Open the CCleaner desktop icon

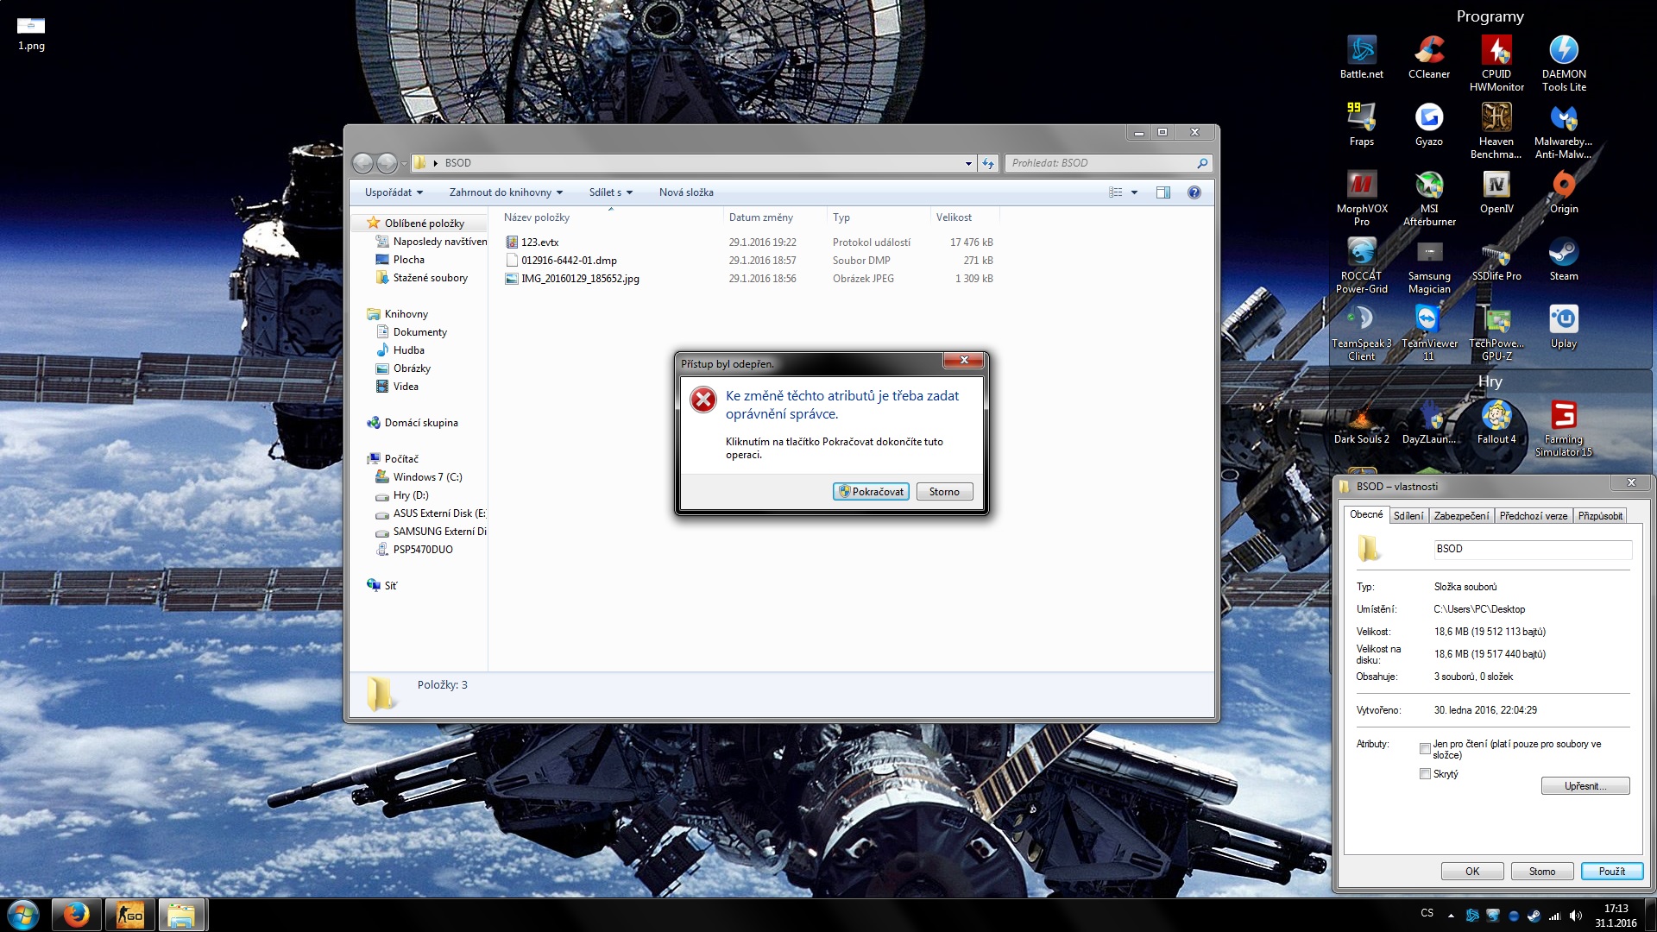click(x=1428, y=52)
